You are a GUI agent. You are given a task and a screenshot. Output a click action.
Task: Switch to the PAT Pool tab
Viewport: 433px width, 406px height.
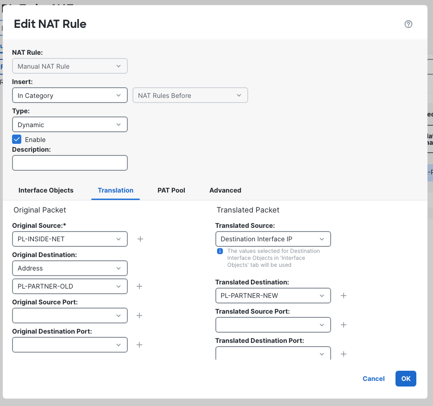pyautogui.click(x=171, y=190)
